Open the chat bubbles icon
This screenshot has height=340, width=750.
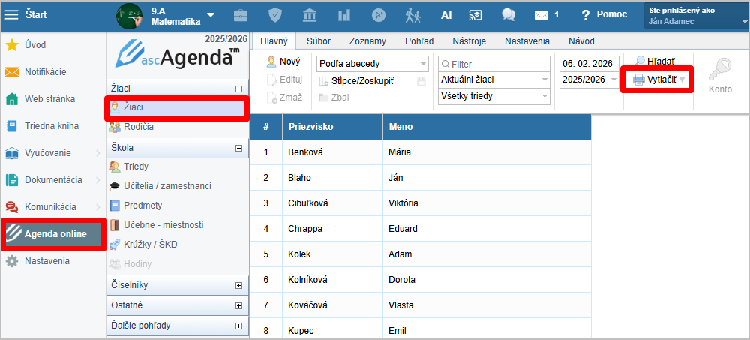tap(508, 15)
